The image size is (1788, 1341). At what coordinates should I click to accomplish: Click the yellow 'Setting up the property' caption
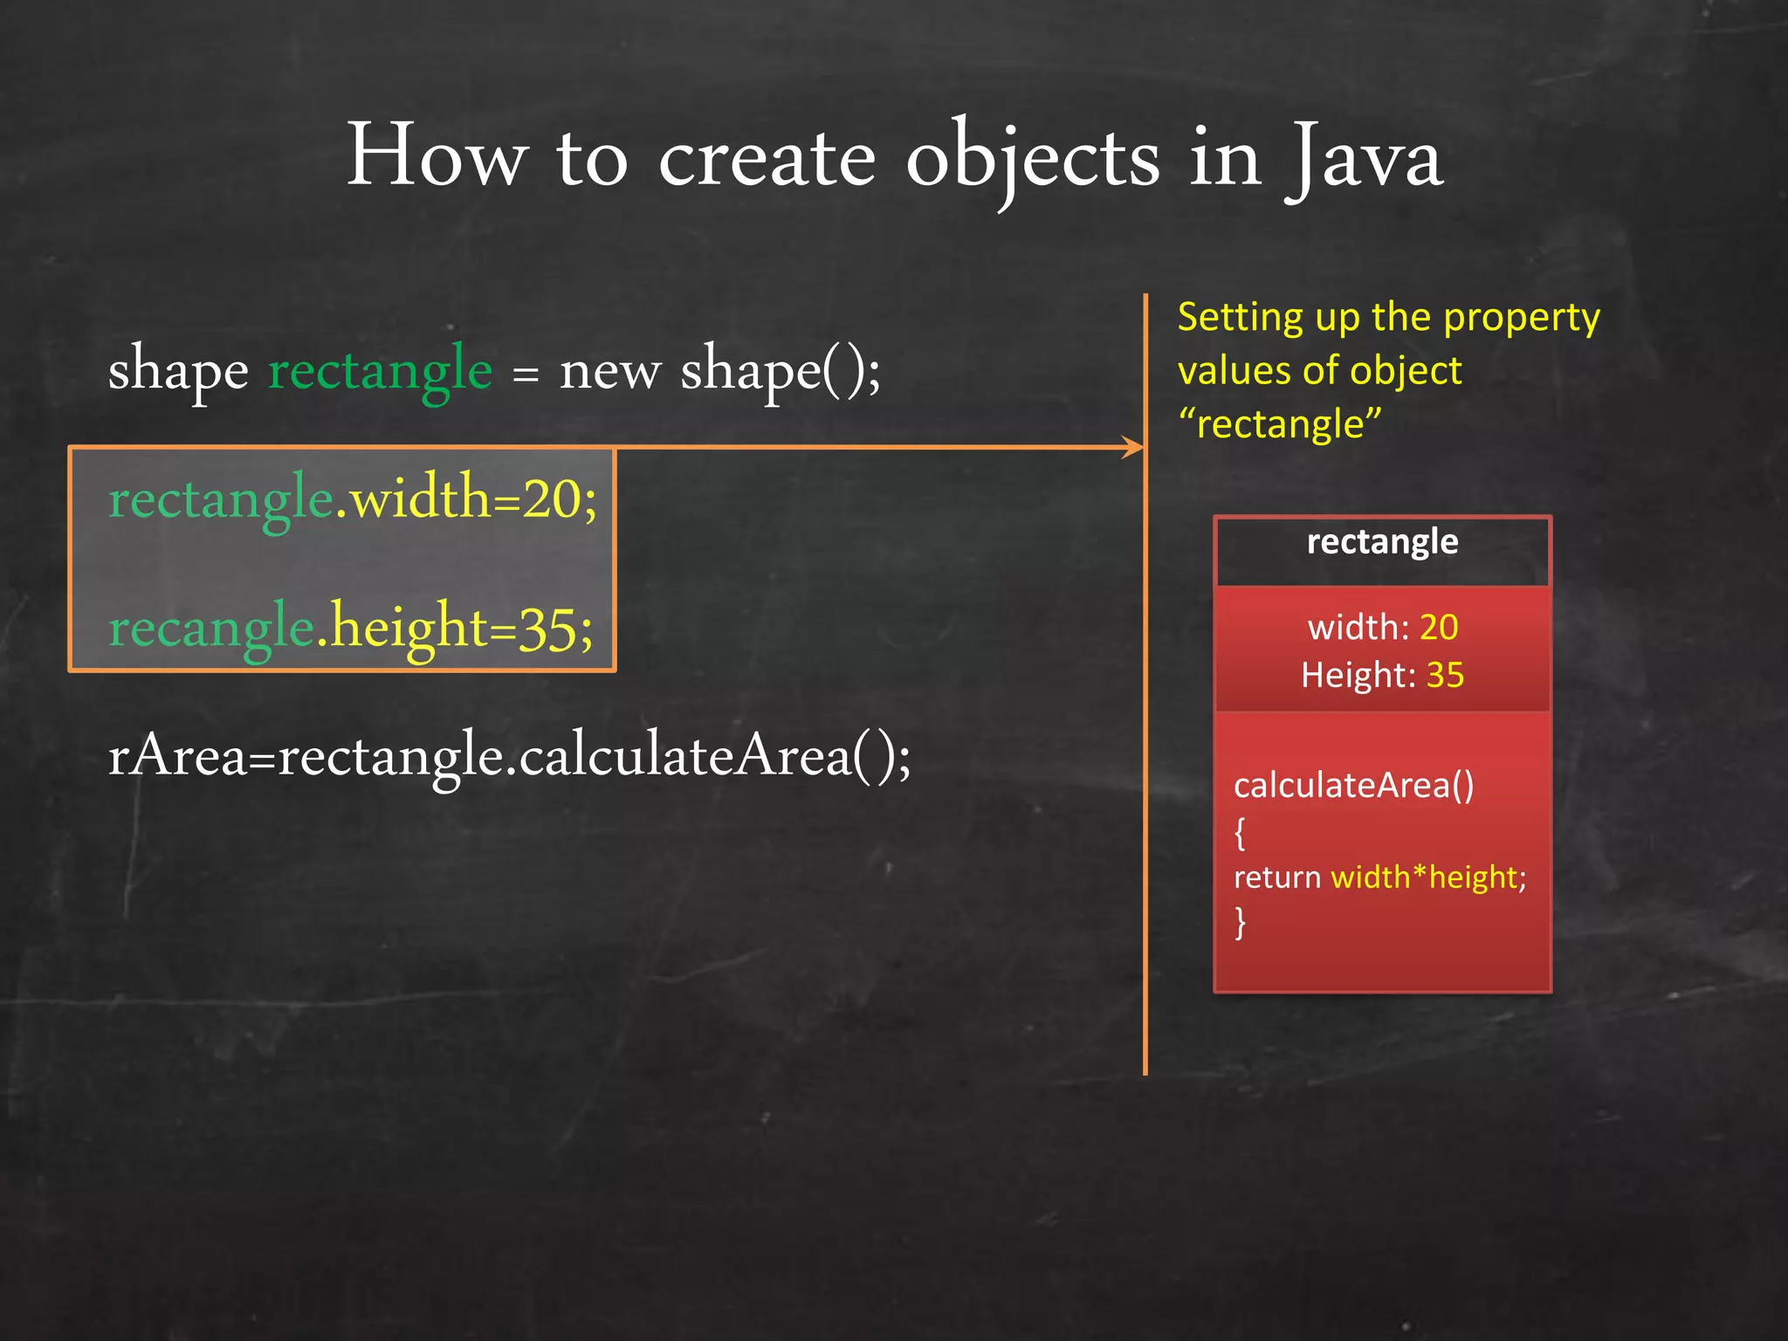(x=1388, y=317)
